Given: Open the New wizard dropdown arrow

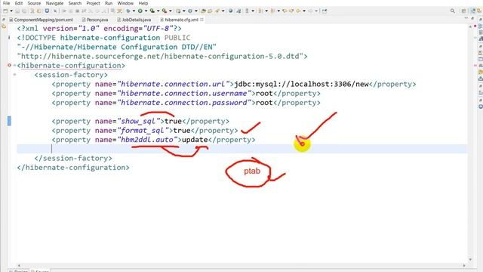Looking at the screenshot, I should point(11,11).
